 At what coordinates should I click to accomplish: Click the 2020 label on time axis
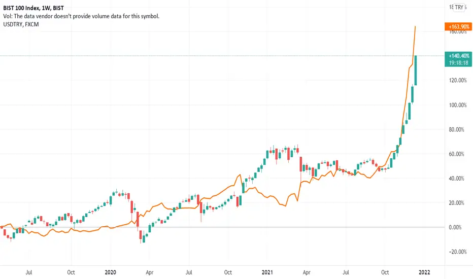click(x=111, y=272)
